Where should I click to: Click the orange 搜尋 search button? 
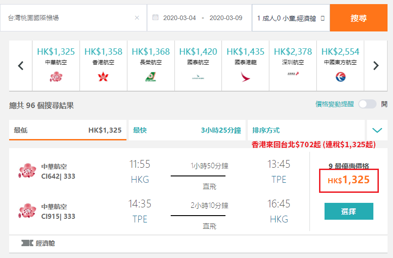click(359, 18)
